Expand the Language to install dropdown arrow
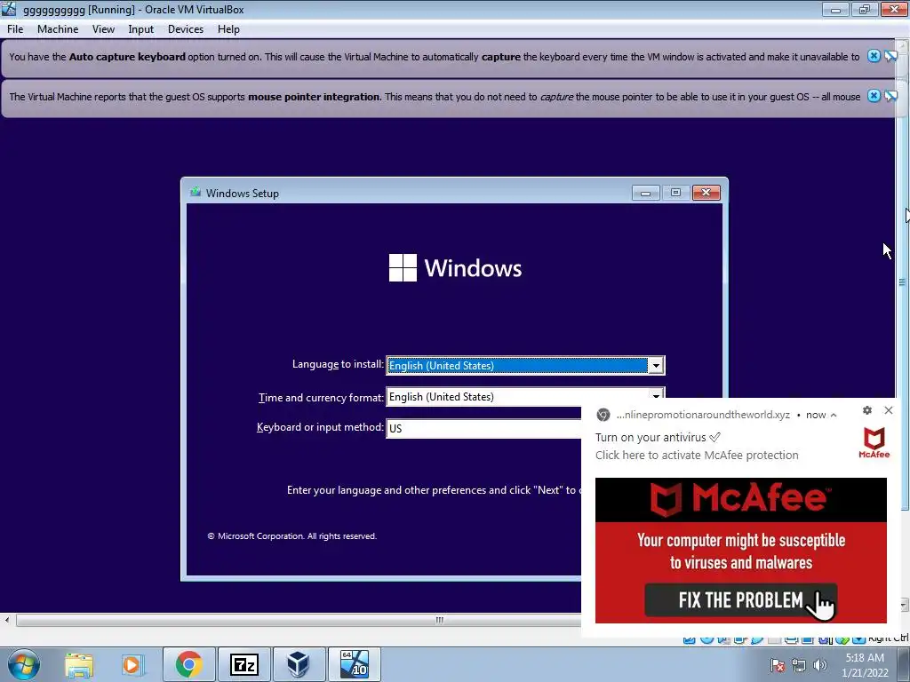The width and height of the screenshot is (910, 682). pyautogui.click(x=656, y=365)
